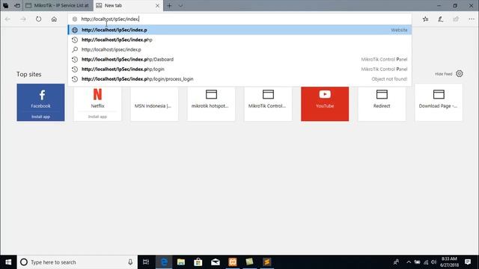Install app under the Facebook tile
Viewport: 479px width, 269px height.
point(40,117)
